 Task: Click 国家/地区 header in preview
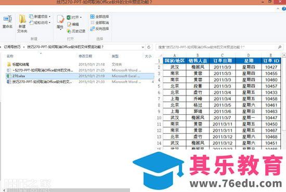(175, 61)
